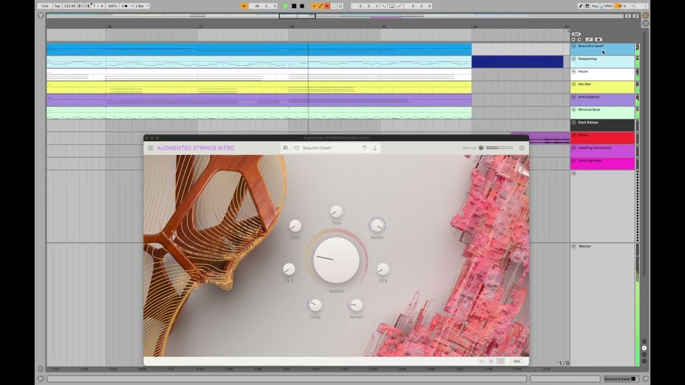Switch view with orange session/arrangement icon
The image size is (685, 385).
pyautogui.click(x=645, y=15)
